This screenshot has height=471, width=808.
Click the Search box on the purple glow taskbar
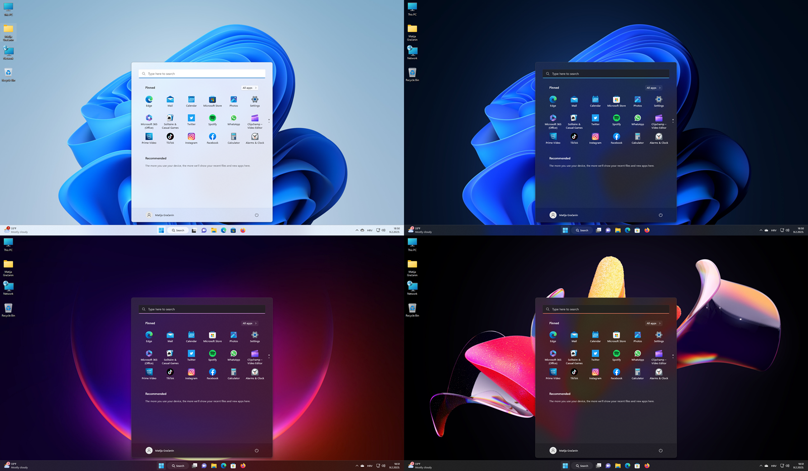[x=178, y=465]
